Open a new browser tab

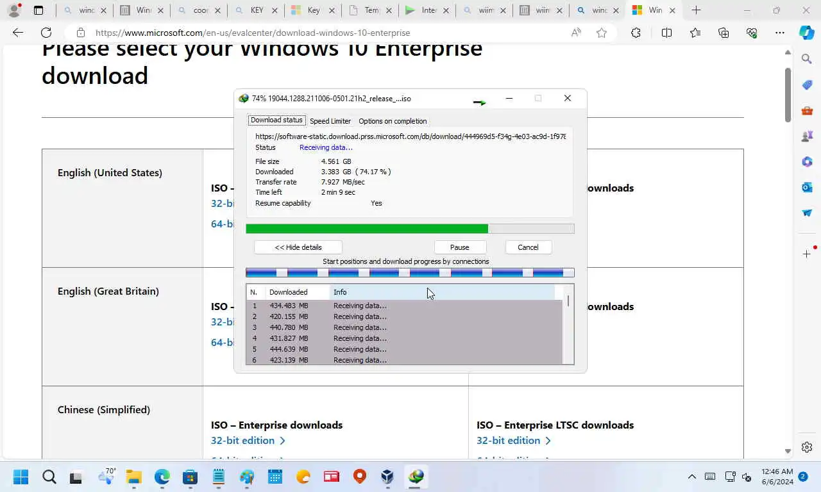[x=696, y=10]
